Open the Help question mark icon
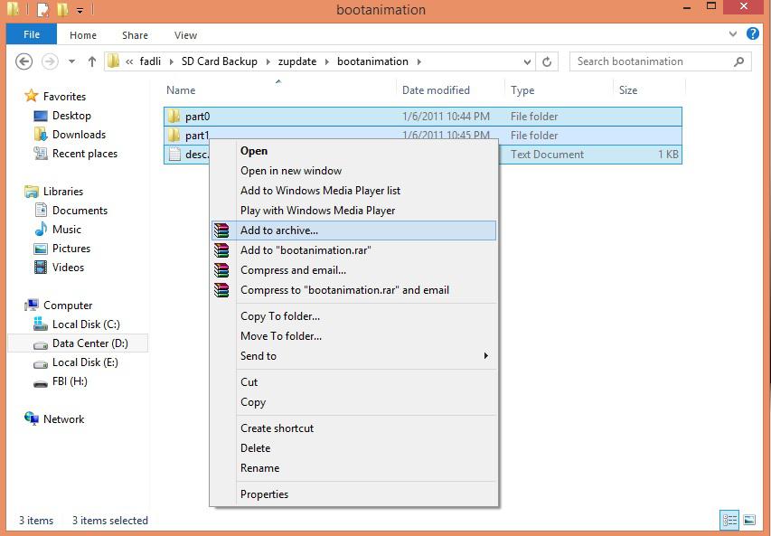 coord(753,34)
